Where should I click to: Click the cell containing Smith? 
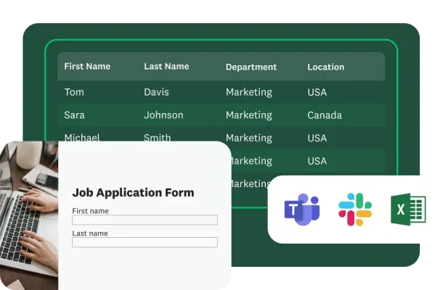tap(157, 137)
